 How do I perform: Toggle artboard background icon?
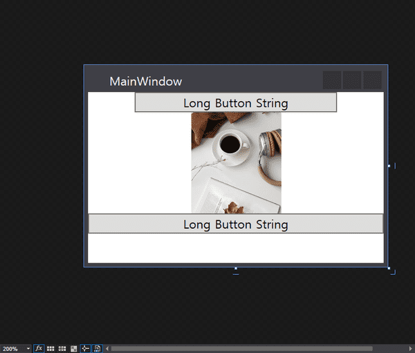pyautogui.click(x=74, y=349)
